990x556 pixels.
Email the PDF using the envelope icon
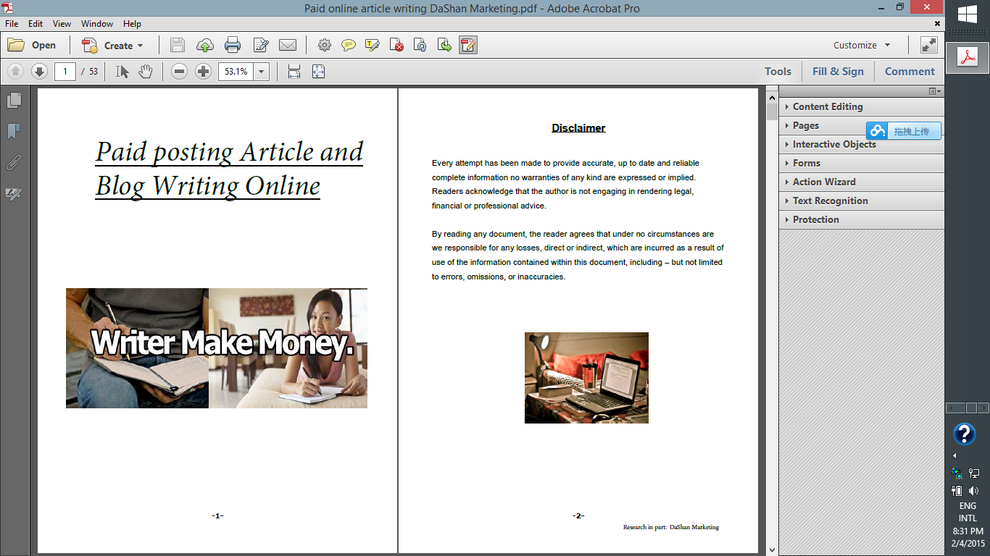pos(288,45)
